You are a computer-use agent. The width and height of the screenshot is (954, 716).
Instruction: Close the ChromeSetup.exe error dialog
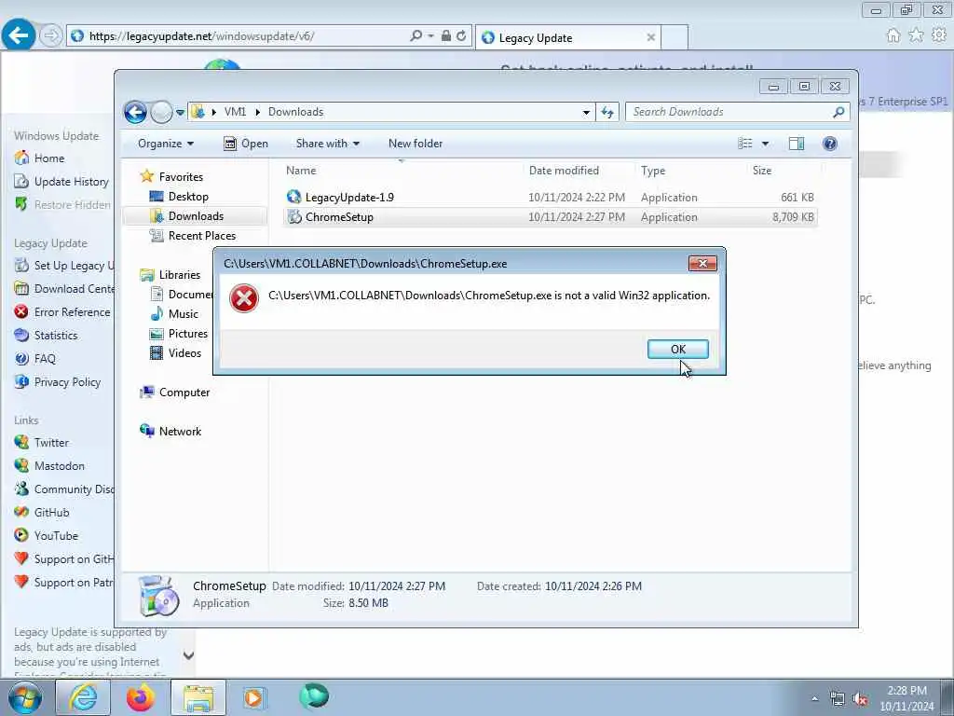[x=702, y=263]
